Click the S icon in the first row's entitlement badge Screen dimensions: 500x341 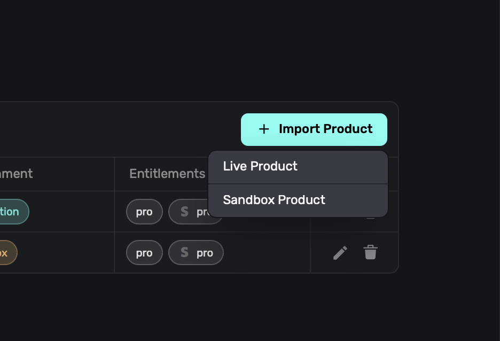(x=184, y=212)
